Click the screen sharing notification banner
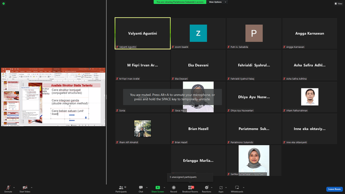This screenshot has height=194, width=345. pos(180,2)
